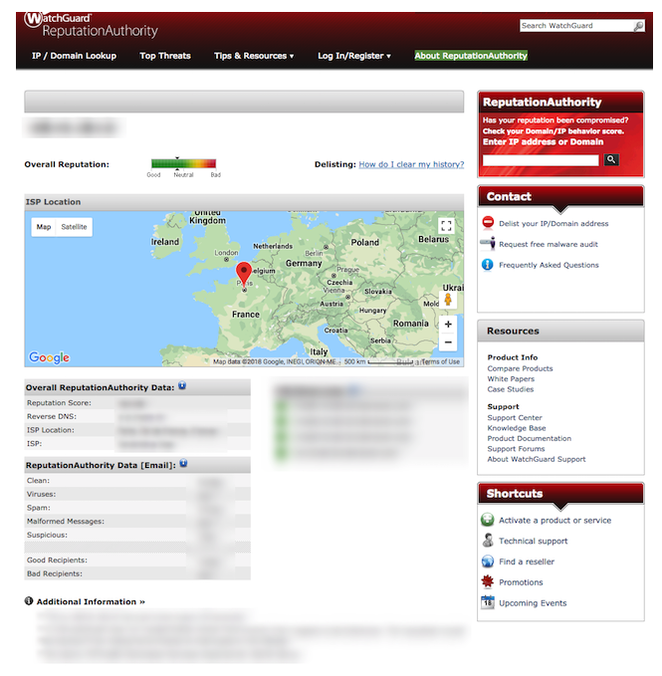662x676 pixels.
Task: Click the Reputation Score row label
Action: click(x=59, y=402)
